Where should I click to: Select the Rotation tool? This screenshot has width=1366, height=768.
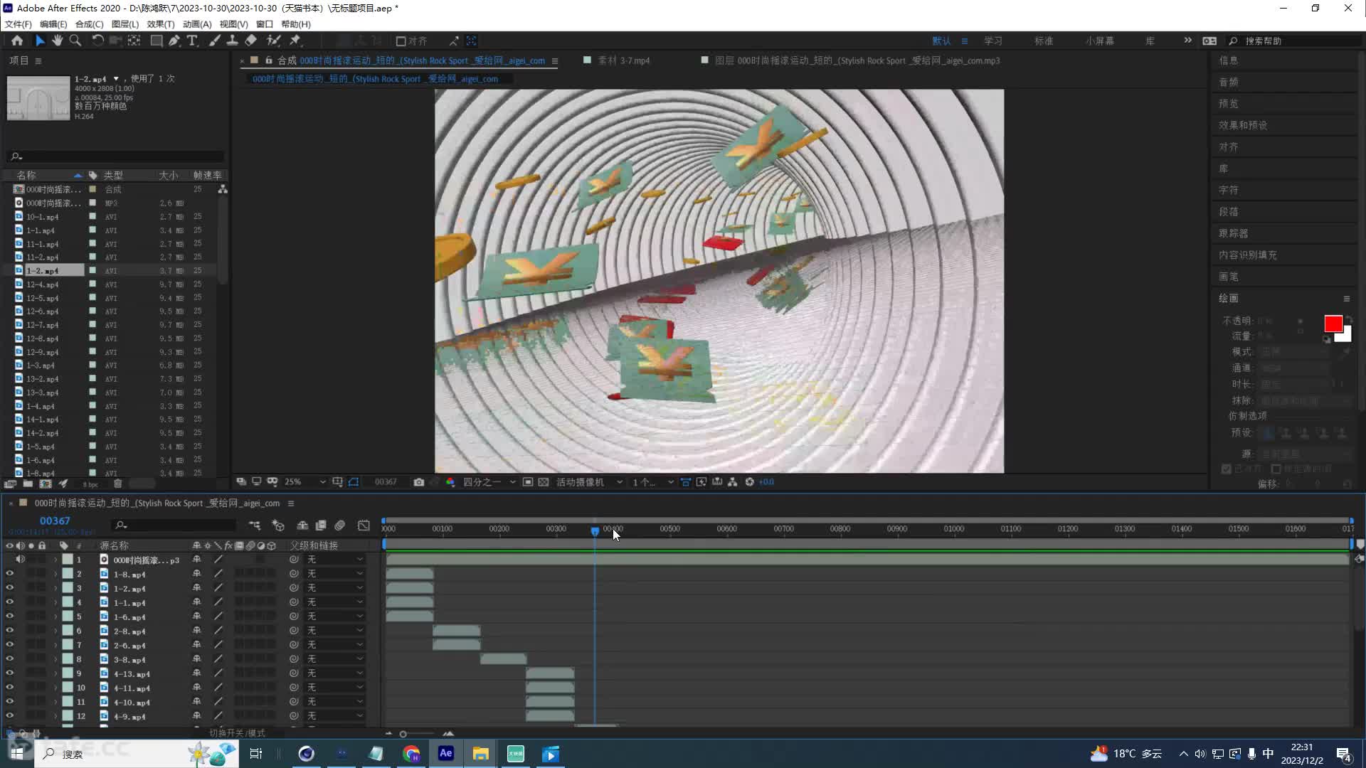click(x=97, y=41)
